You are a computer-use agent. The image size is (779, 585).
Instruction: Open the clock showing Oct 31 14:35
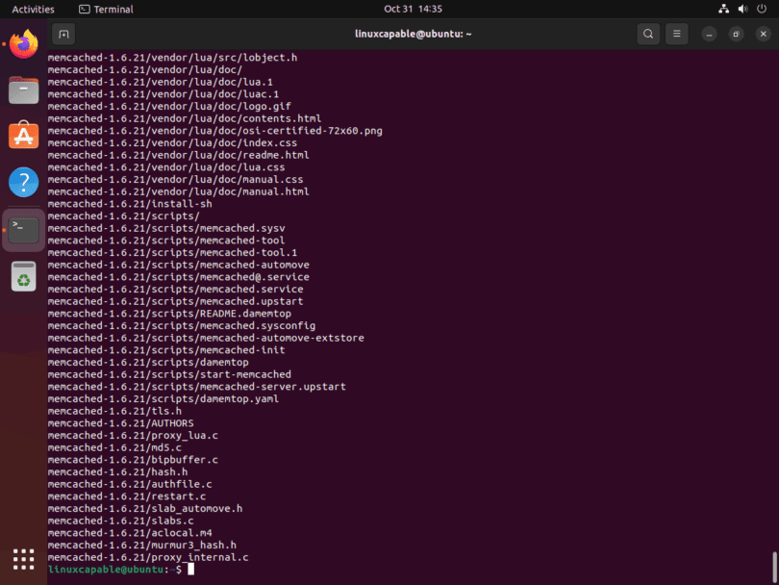click(x=413, y=9)
